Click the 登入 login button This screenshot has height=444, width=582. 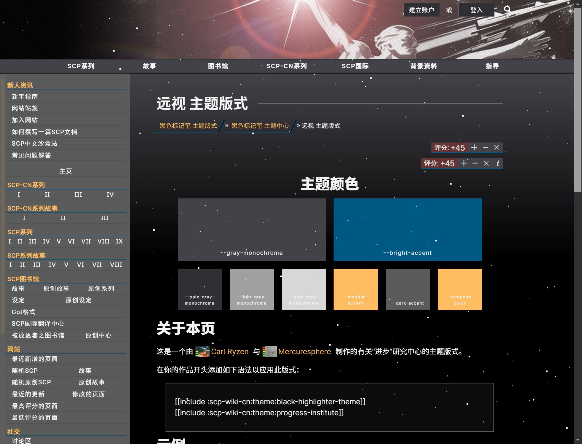point(476,10)
